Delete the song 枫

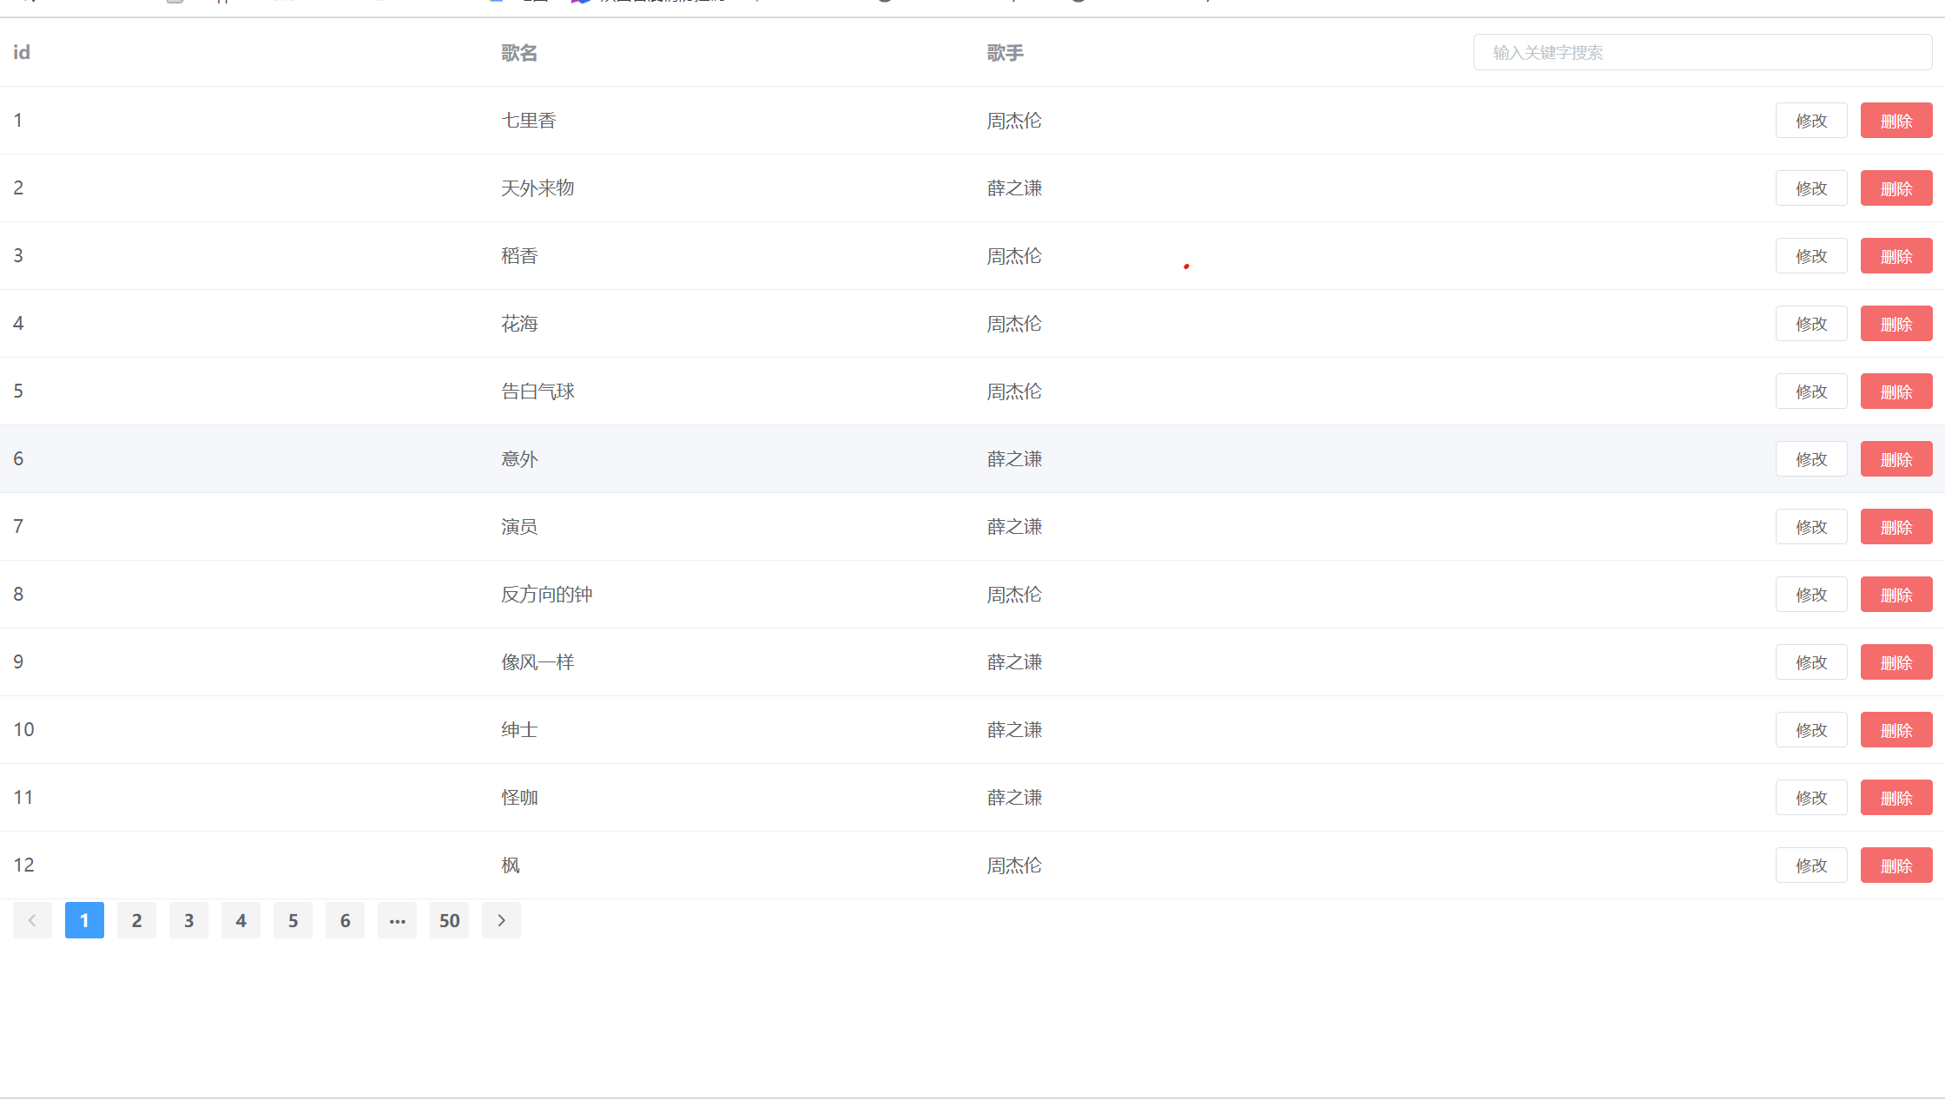coord(1896,865)
